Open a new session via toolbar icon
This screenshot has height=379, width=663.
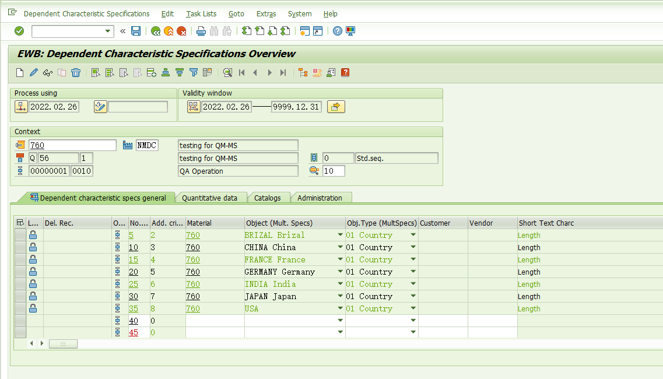[x=304, y=31]
